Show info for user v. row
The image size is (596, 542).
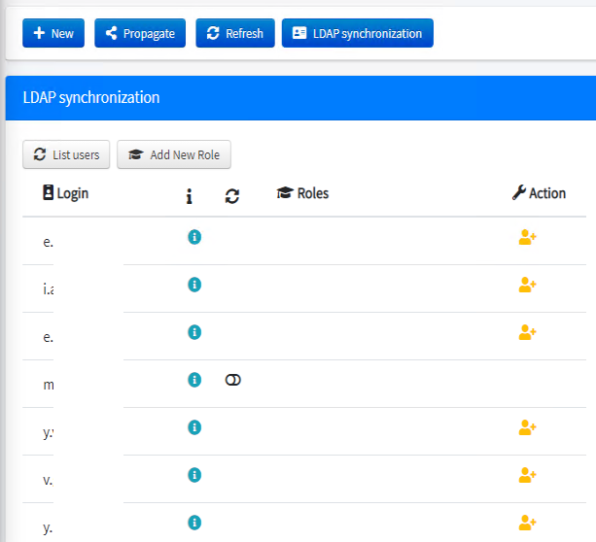tap(194, 475)
